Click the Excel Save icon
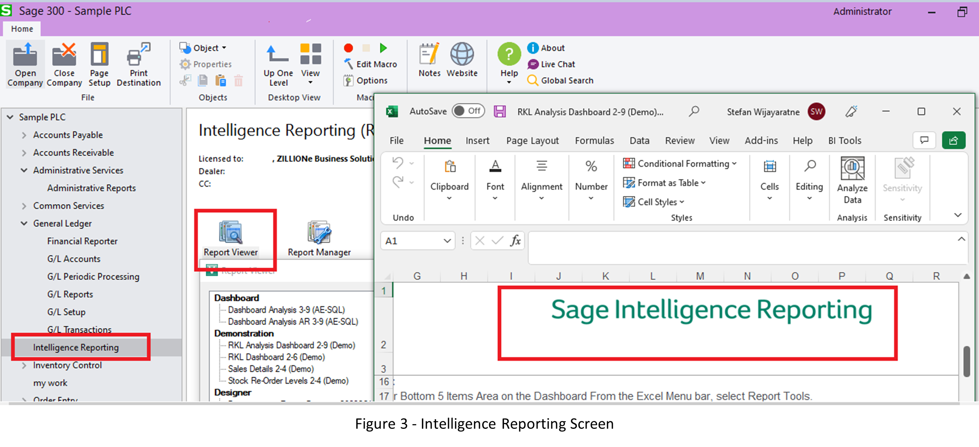 pyautogui.click(x=500, y=111)
